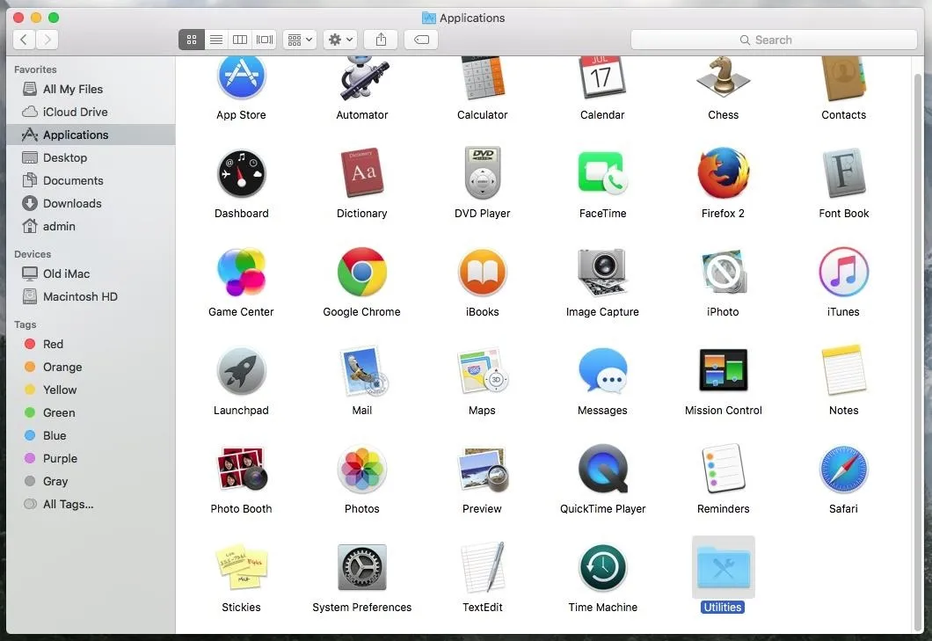Filter by the Red tag

tap(91, 344)
